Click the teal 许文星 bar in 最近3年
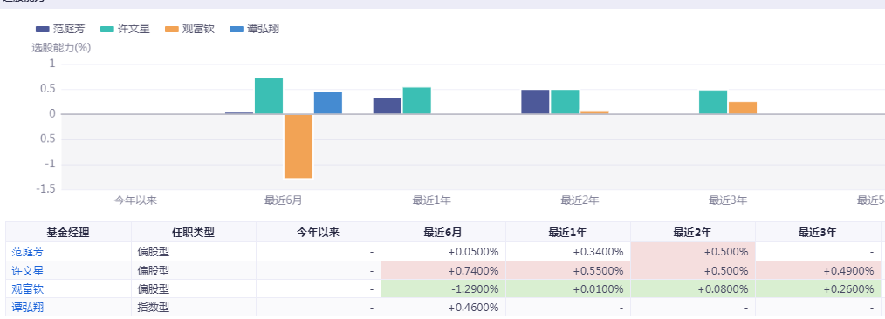The width and height of the screenshot is (885, 319). (x=713, y=103)
